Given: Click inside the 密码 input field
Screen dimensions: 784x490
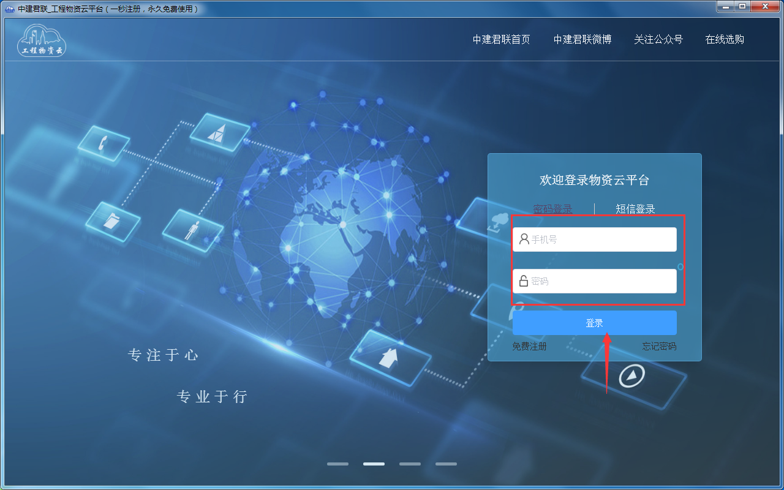Looking at the screenshot, I should click(594, 281).
